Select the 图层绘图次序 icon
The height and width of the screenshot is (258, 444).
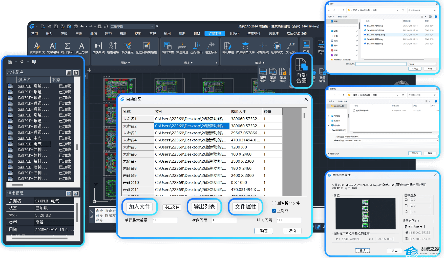click(x=245, y=46)
